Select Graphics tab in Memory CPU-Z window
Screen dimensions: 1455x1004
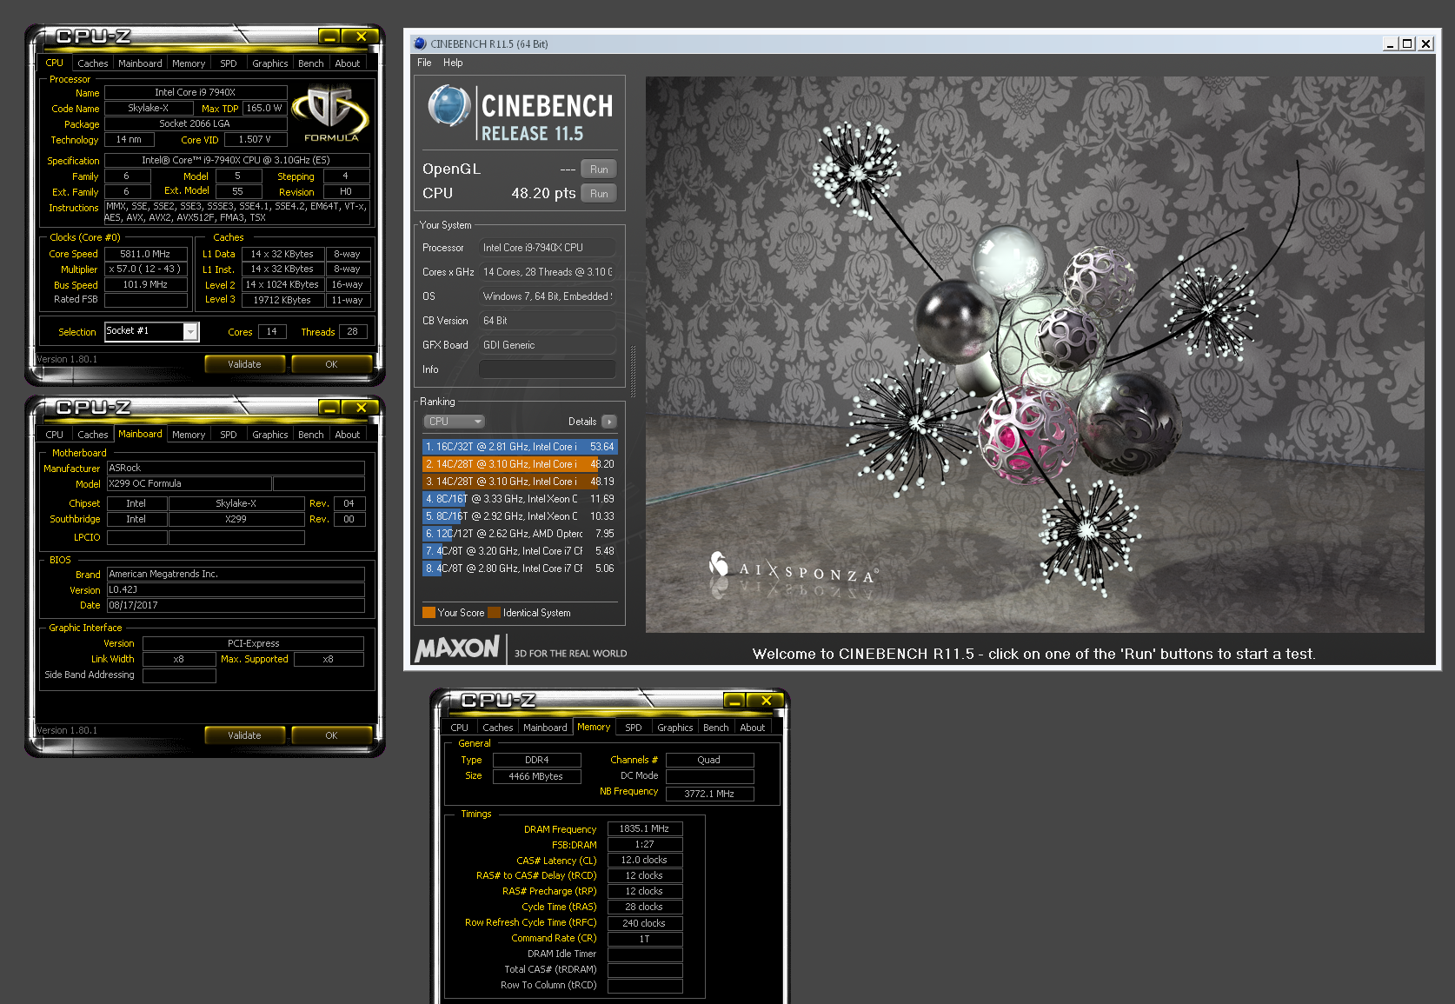click(x=674, y=728)
